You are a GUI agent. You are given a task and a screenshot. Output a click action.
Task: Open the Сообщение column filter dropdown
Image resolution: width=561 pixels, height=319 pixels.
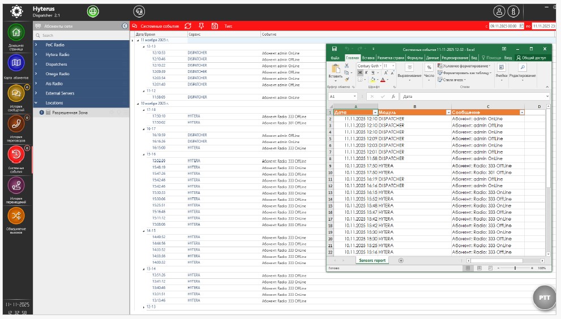point(522,113)
